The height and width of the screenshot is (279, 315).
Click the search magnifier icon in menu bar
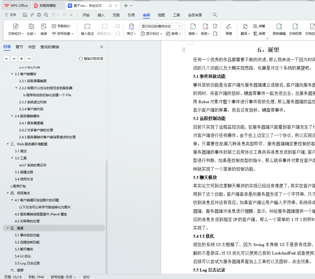point(215,15)
